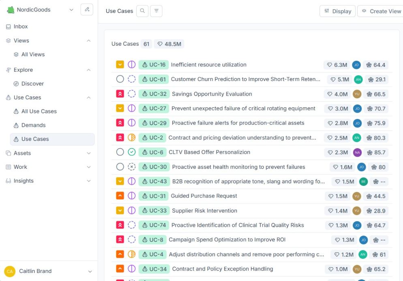Image resolution: width=403 pixels, height=281 pixels.
Task: Open the UC-43 identifier tag
Action: pos(154,181)
